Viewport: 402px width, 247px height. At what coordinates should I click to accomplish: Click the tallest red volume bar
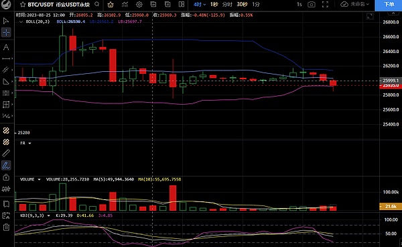[x=173, y=198]
